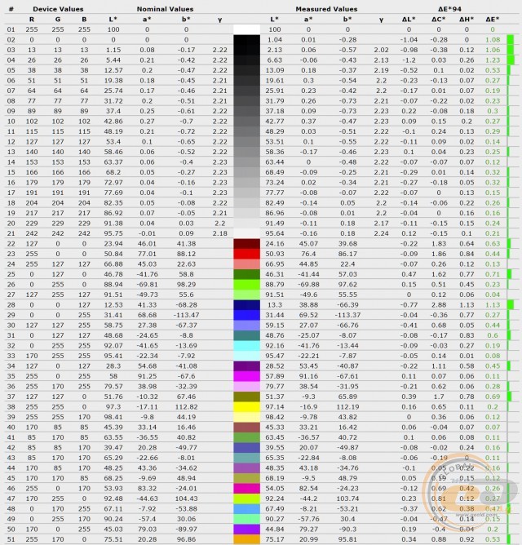The height and width of the screenshot is (545, 522).
Task: Click measured a* value '-69.88' in row 26
Action: tap(308, 284)
